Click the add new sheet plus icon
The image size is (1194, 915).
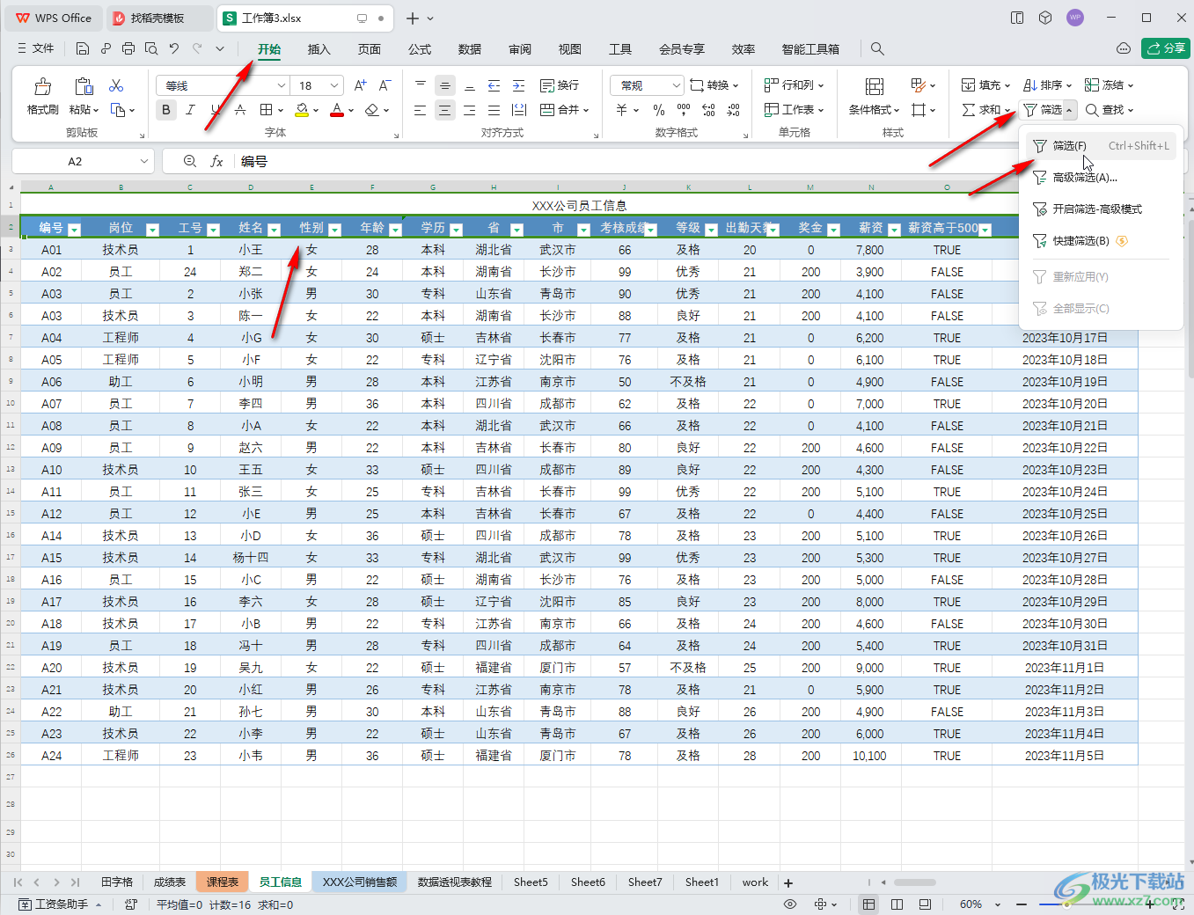pos(788,882)
